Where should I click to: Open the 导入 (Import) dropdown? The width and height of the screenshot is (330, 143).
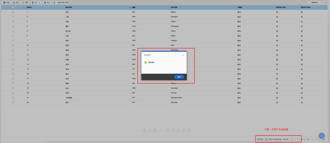[36, 3]
